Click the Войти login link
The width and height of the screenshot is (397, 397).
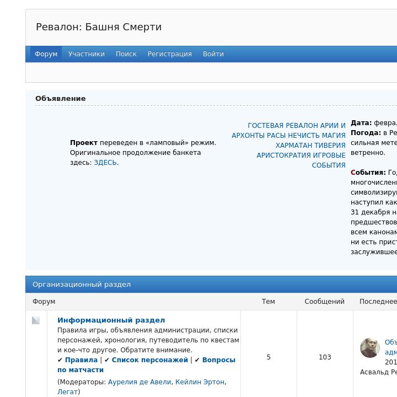[x=213, y=54]
